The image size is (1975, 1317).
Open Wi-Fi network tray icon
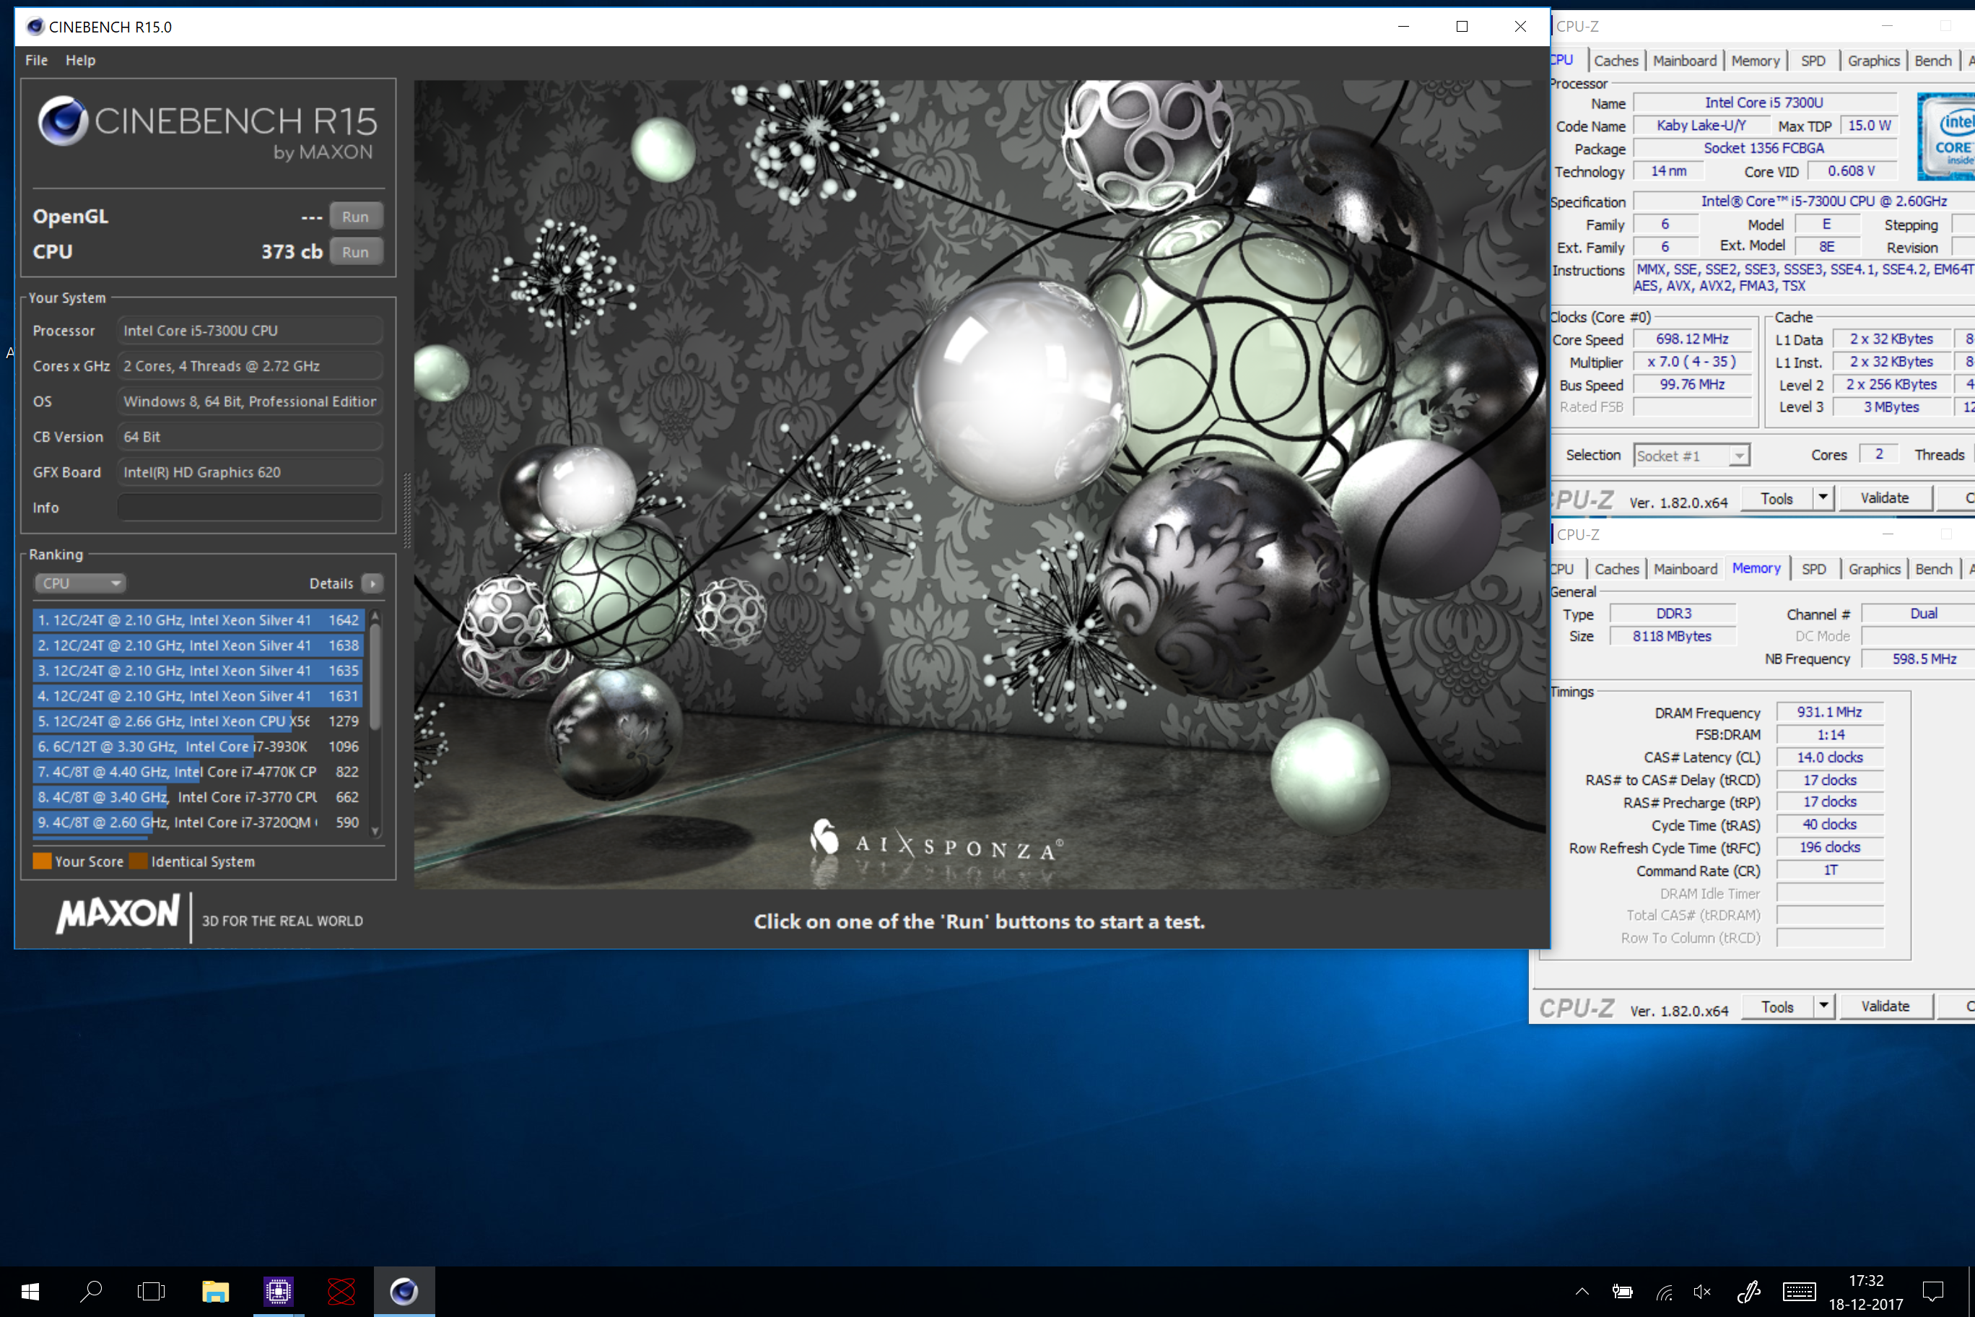pyautogui.click(x=1663, y=1292)
